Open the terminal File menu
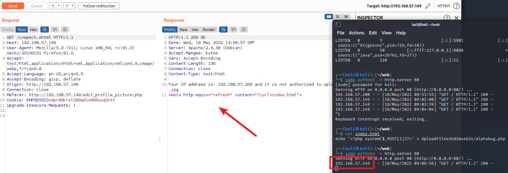 [341, 33]
